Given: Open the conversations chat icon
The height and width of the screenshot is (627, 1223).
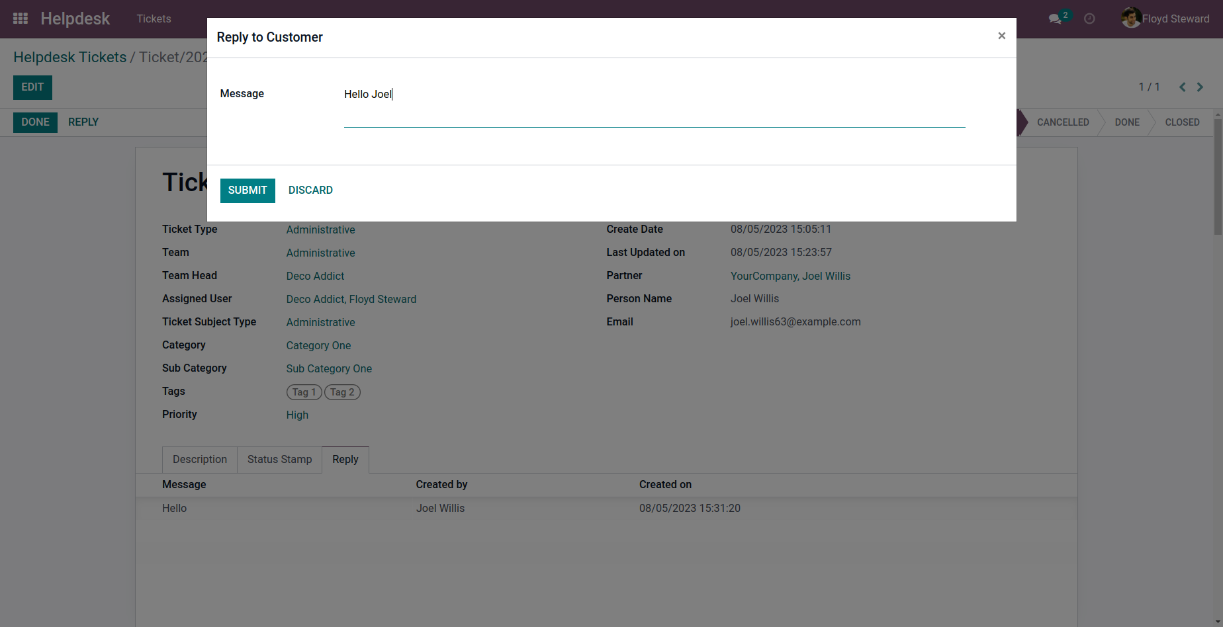Looking at the screenshot, I should [1055, 19].
